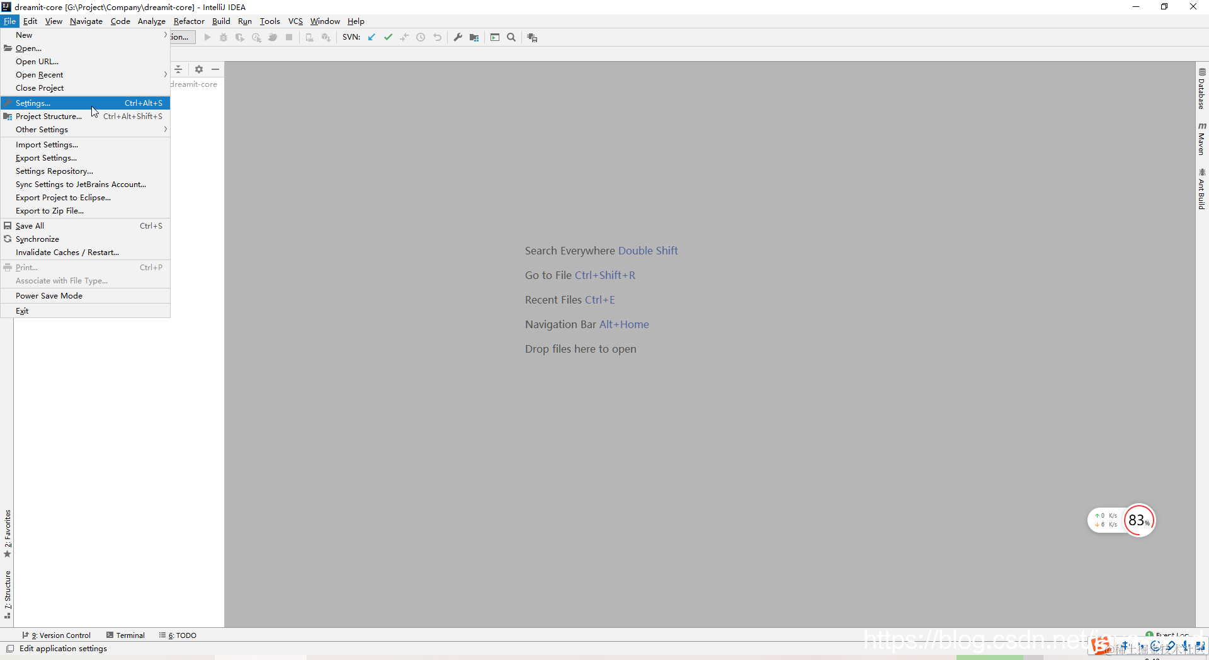
Task: Open the TODO tool window tab
Action: pos(178,635)
